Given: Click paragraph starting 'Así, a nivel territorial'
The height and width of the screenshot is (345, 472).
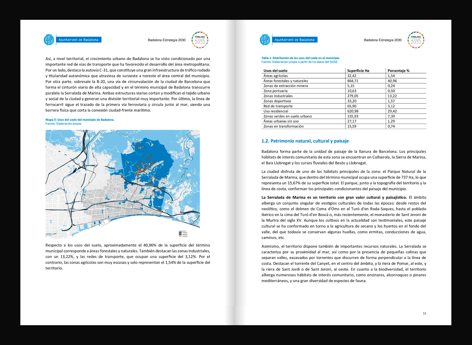Looking at the screenshot, I should click(x=128, y=85).
